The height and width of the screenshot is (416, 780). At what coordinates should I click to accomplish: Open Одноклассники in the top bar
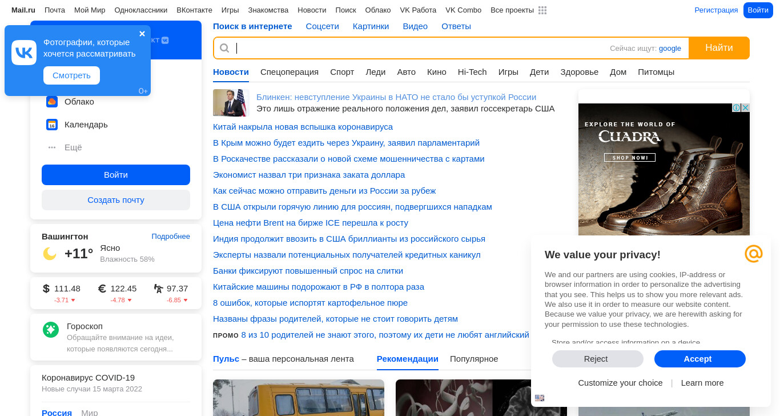(141, 10)
